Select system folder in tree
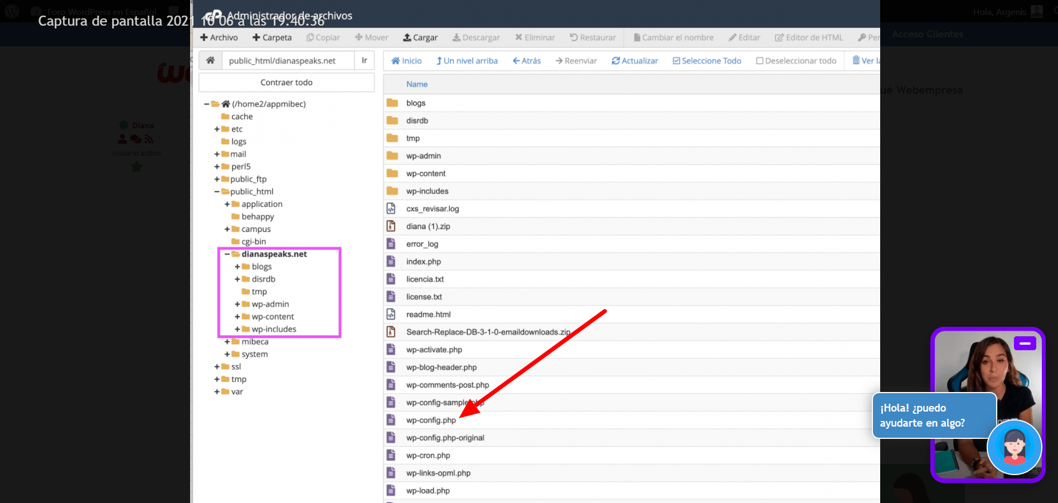 click(255, 354)
